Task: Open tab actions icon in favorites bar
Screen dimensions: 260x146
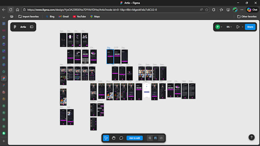Action: click(x=11, y=16)
